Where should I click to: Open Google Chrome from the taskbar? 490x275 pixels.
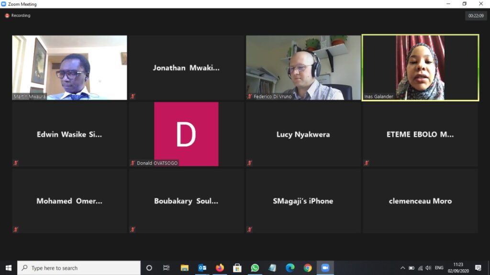[308, 268]
